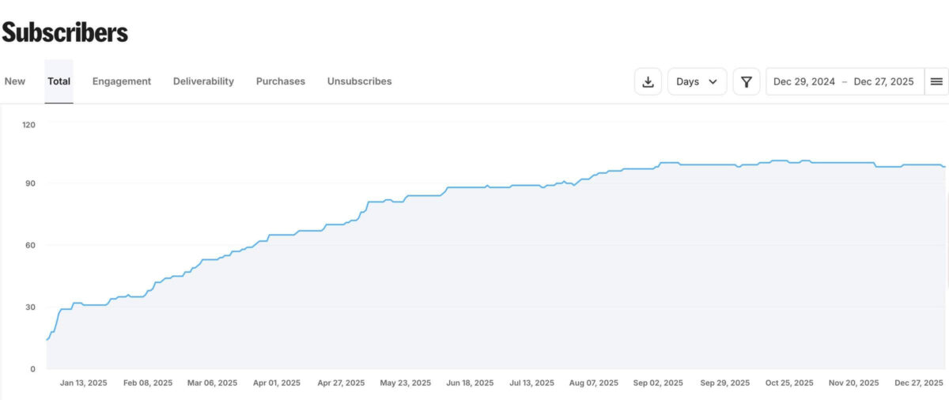Image resolution: width=949 pixels, height=400 pixels.
Task: View the Purchases tab
Action: 280,81
